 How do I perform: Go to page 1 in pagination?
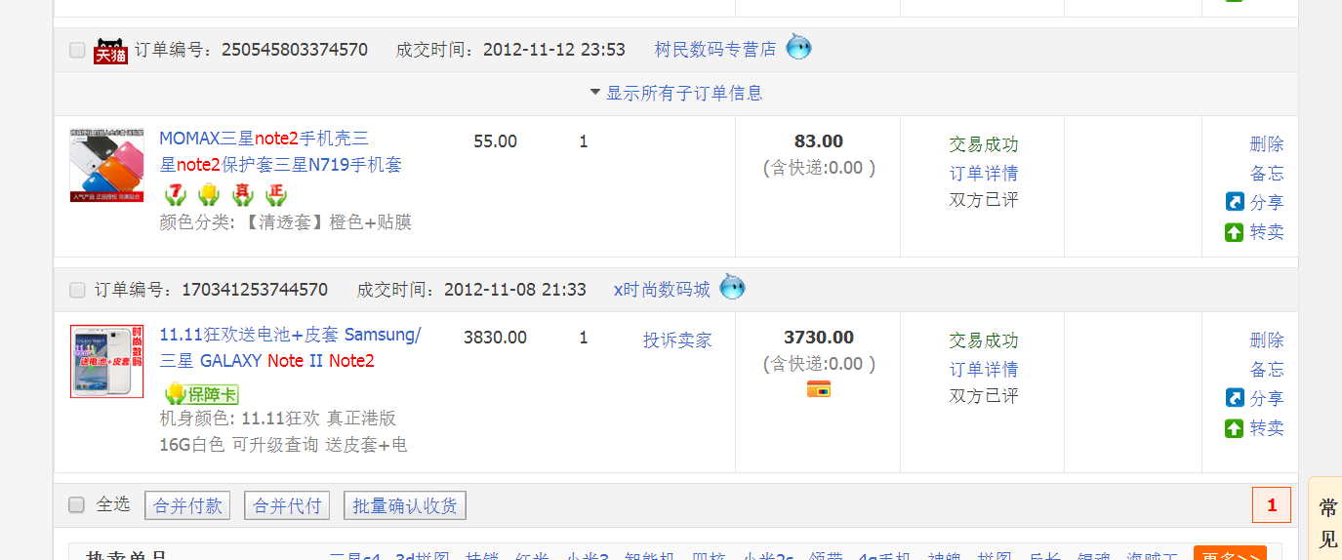(1271, 505)
